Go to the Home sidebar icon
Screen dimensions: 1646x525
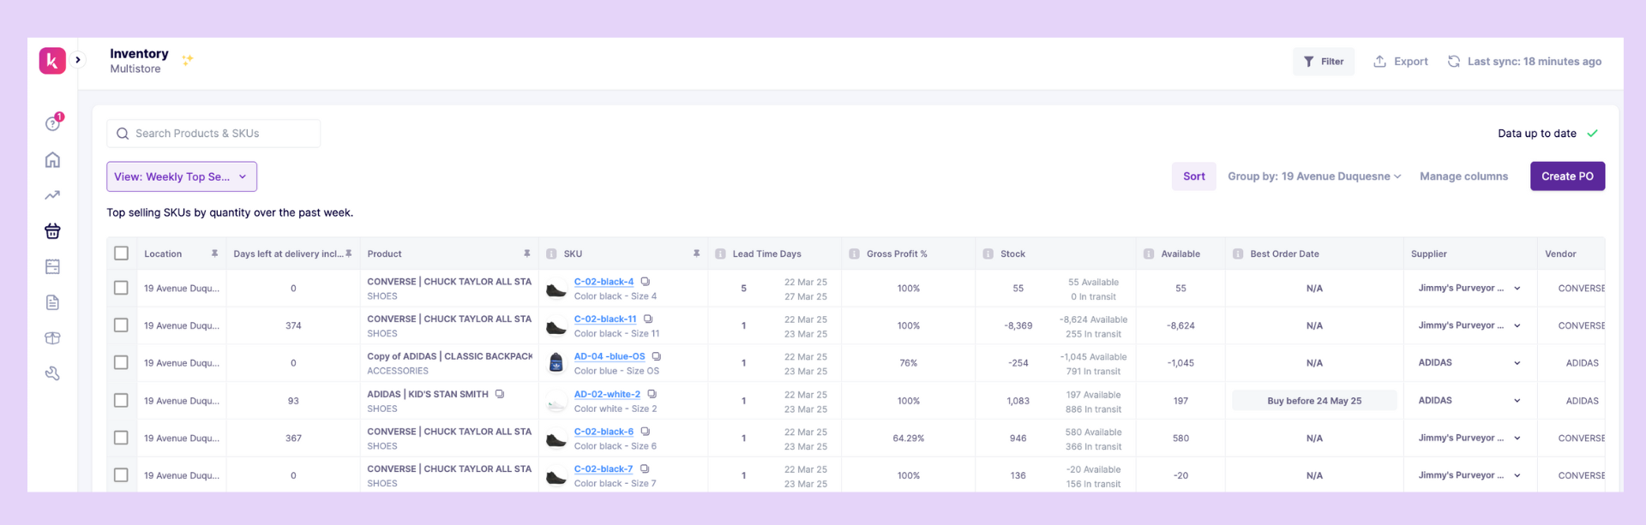point(52,160)
